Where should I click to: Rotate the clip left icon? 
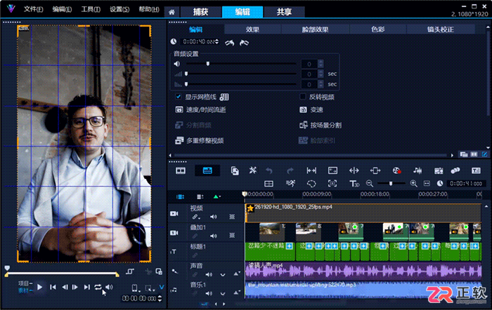click(x=230, y=42)
